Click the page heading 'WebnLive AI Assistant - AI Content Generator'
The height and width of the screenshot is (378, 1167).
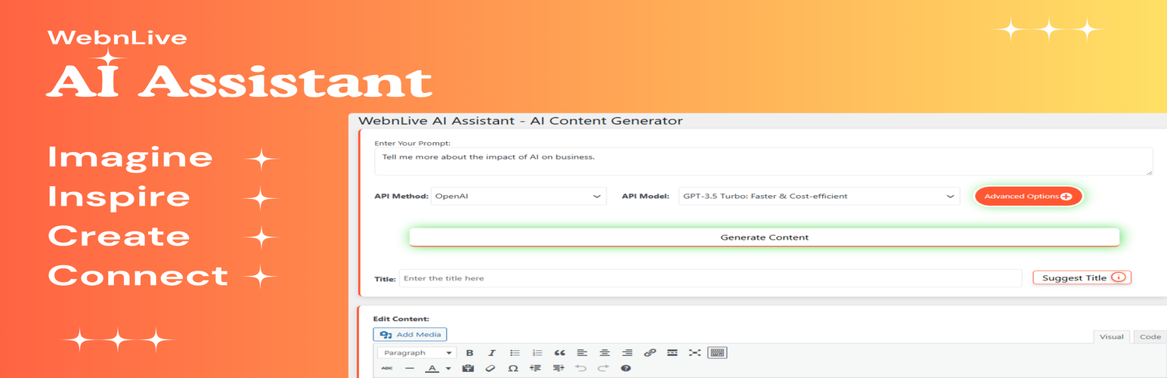(x=521, y=121)
